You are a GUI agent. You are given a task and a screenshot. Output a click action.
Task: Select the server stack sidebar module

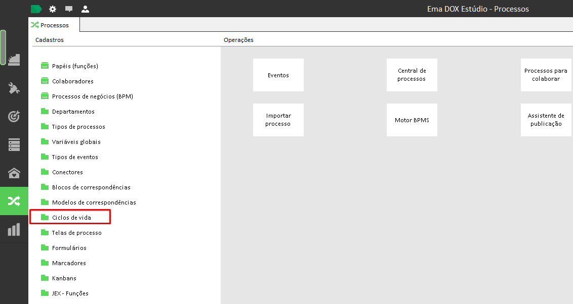click(14, 145)
